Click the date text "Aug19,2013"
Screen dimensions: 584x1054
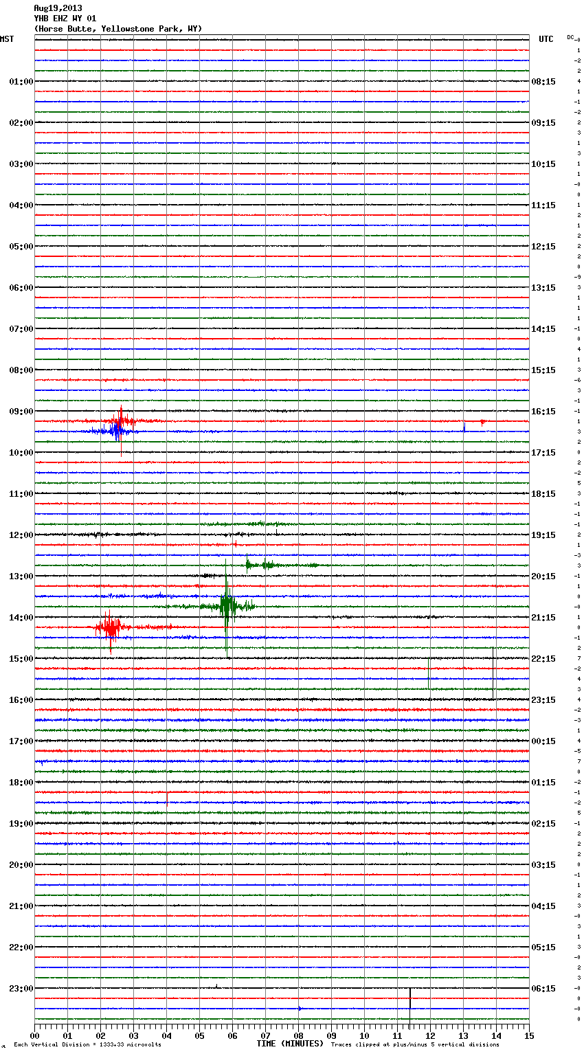click(58, 8)
